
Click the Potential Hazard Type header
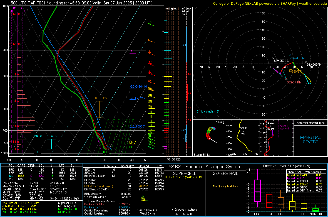[x=310, y=123]
